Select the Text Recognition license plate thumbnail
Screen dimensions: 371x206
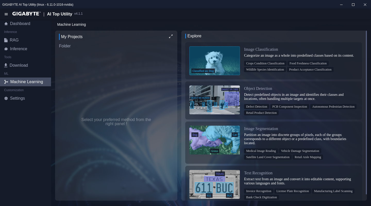214,184
